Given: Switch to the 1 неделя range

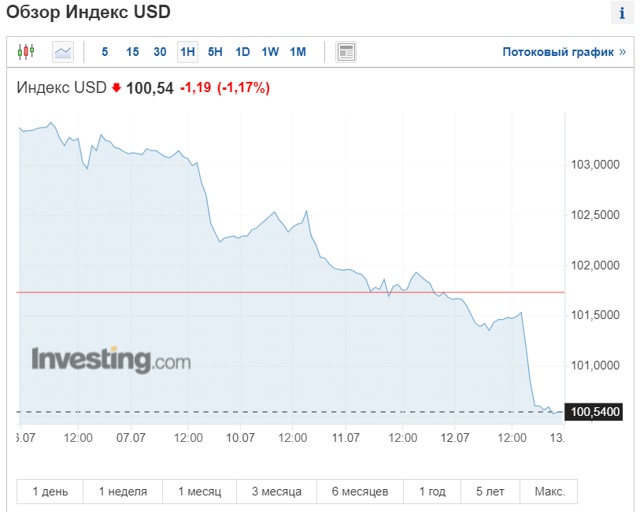Looking at the screenshot, I should point(123,492).
